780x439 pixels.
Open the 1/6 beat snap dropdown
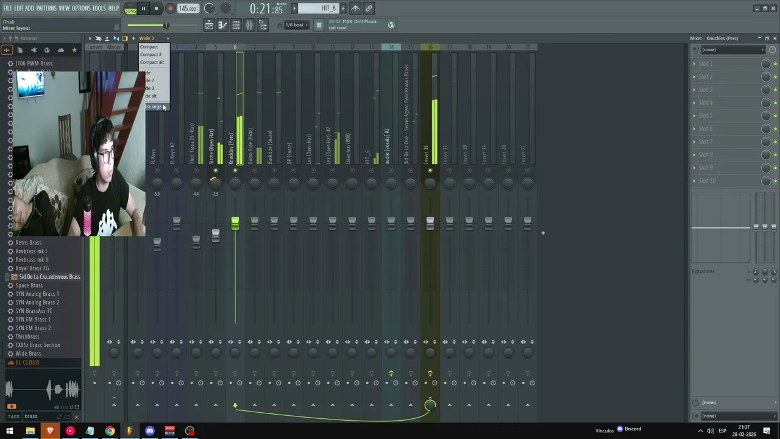297,25
